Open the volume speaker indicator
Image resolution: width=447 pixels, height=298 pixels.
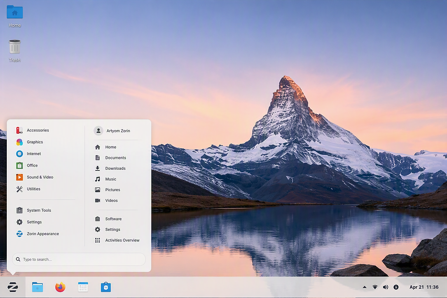coord(385,287)
